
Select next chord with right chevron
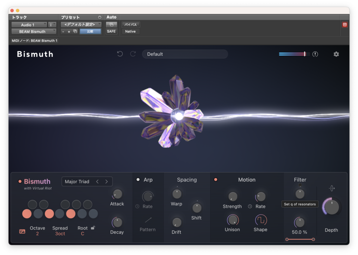pos(106,182)
